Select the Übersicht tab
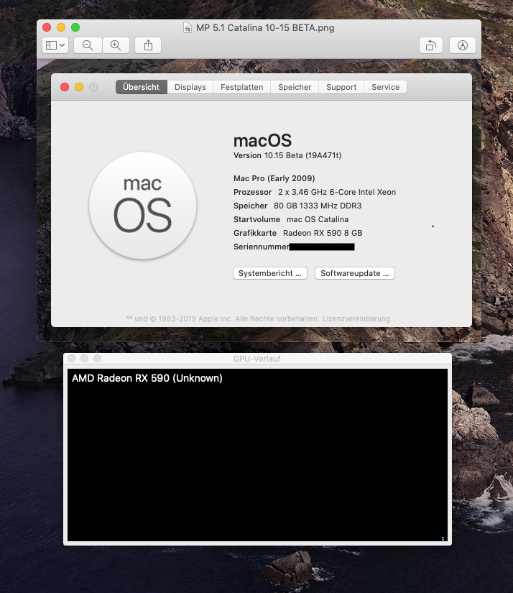 pyautogui.click(x=141, y=87)
